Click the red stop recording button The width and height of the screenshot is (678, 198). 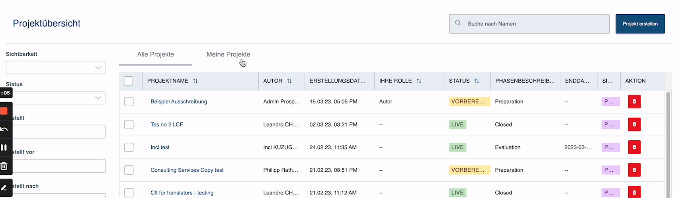coord(4,111)
